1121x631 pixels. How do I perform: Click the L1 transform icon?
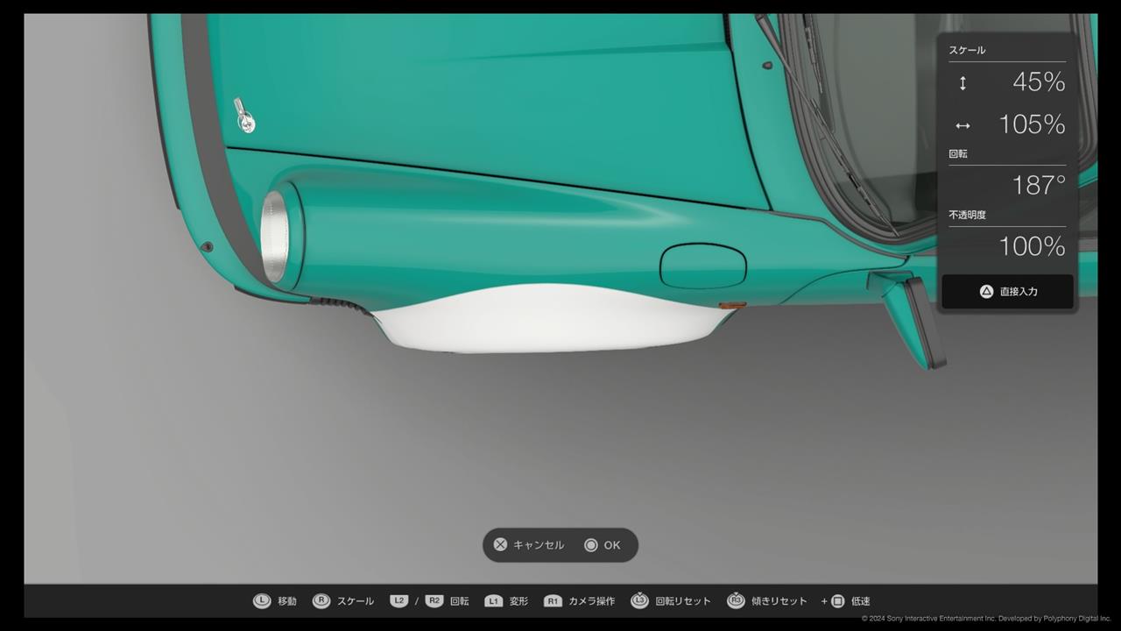click(494, 601)
